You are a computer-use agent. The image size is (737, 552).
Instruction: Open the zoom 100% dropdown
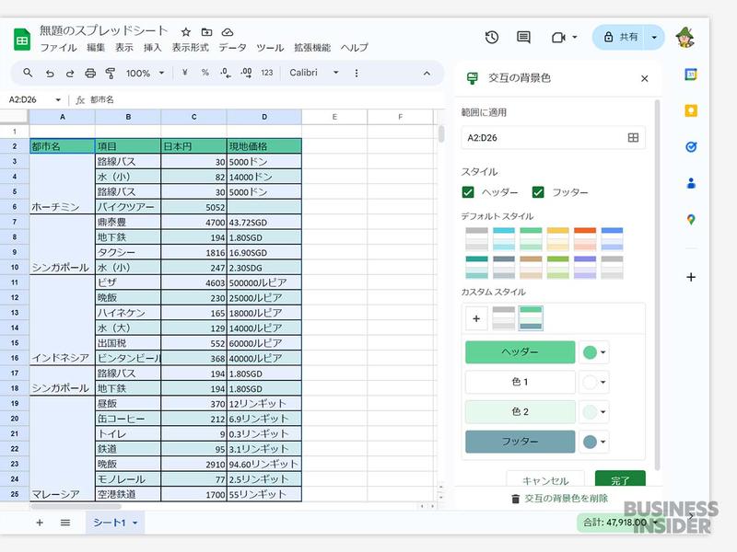coord(146,73)
